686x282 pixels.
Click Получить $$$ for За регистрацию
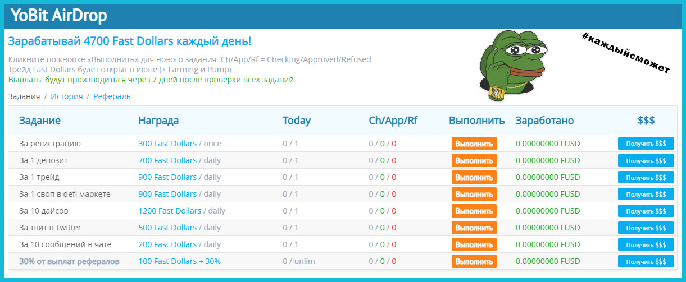646,144
